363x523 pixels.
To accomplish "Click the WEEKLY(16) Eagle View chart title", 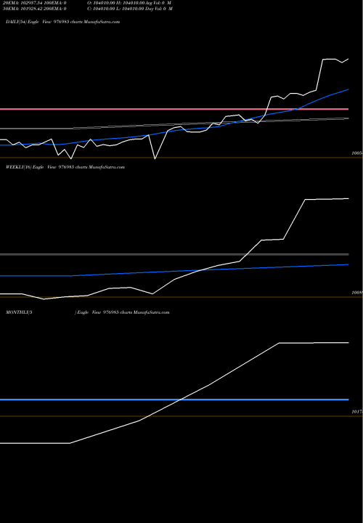I will point(65,167).
